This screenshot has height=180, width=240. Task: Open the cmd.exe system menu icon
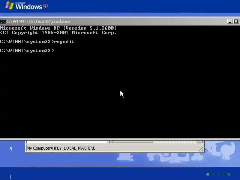[3, 21]
